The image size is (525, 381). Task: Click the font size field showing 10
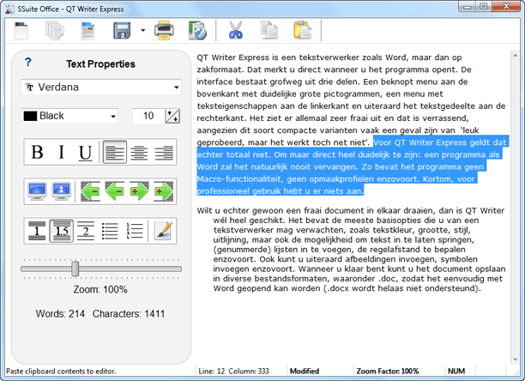[148, 116]
